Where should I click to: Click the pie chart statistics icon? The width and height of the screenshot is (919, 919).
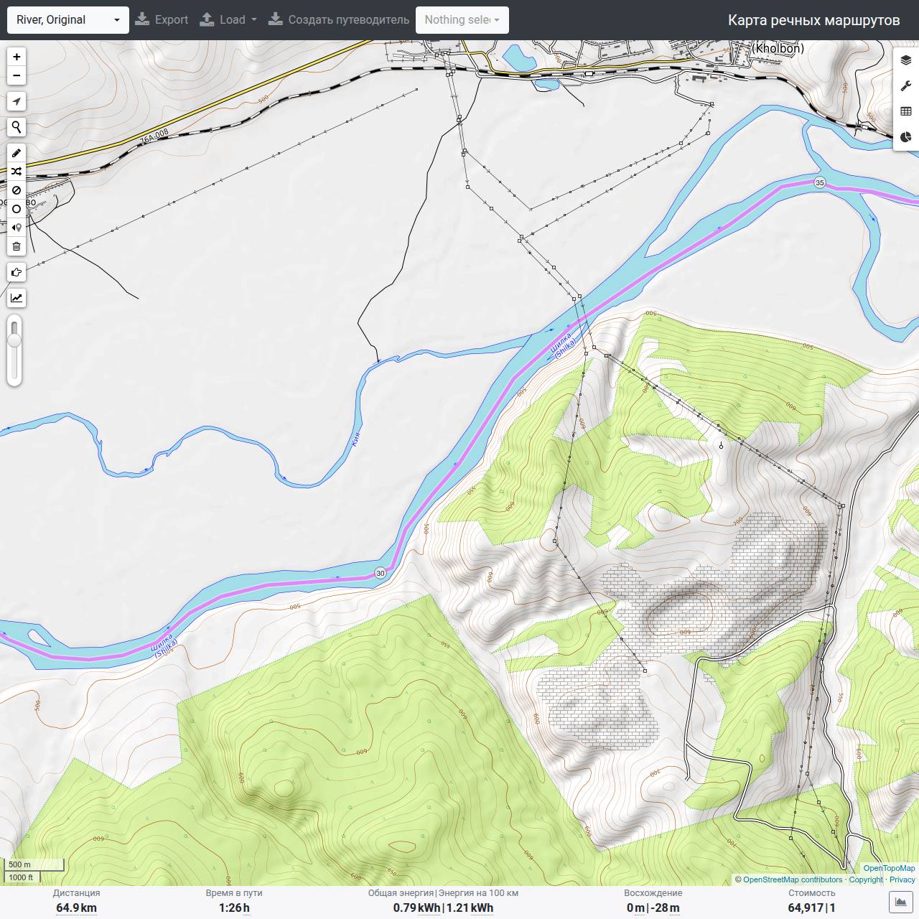pos(906,137)
